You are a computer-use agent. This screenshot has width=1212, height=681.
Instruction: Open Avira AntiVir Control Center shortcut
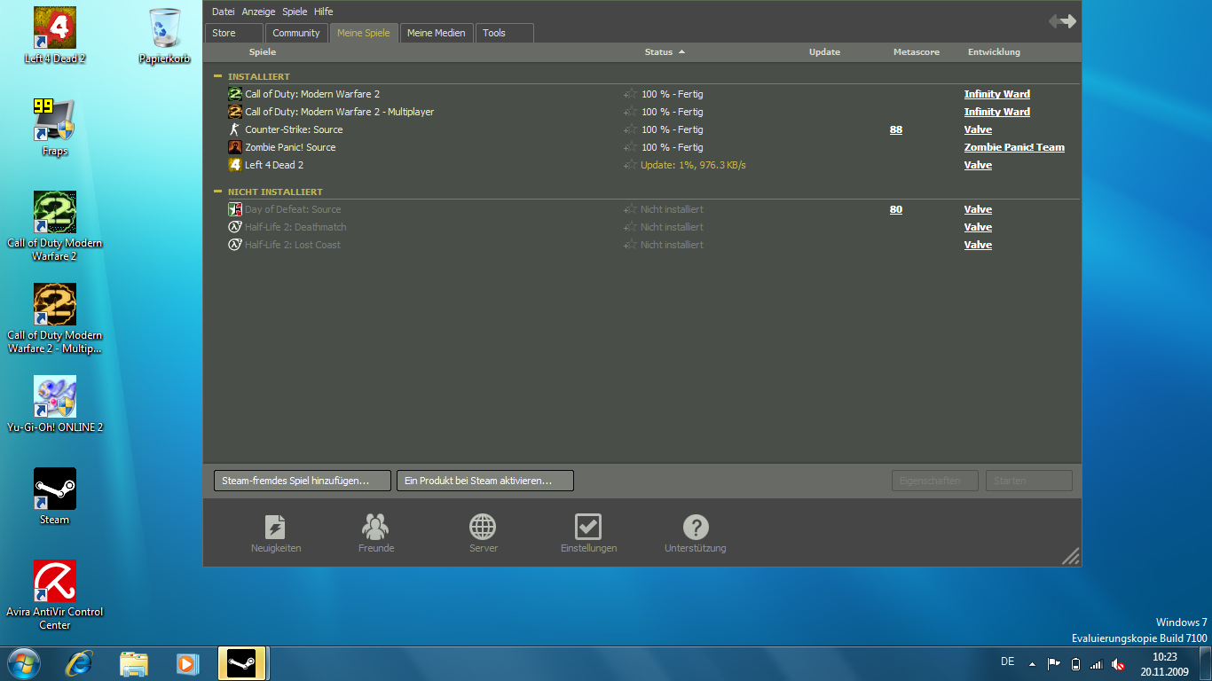(55, 582)
